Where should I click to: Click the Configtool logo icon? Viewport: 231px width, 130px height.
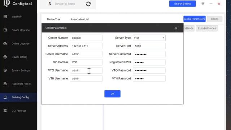pos(7,3)
